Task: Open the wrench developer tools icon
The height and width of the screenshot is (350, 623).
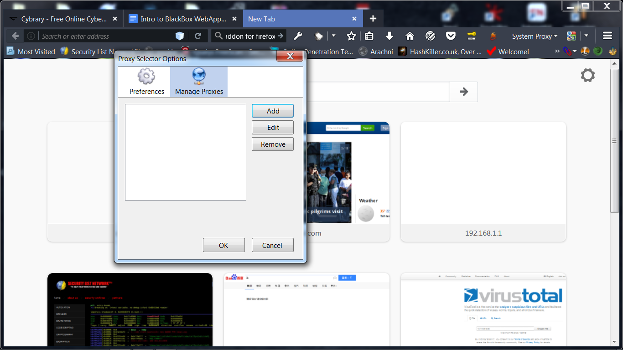Action: pos(298,36)
